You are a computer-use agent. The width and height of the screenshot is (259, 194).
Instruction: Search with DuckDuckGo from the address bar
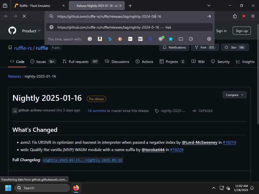coord(120,39)
